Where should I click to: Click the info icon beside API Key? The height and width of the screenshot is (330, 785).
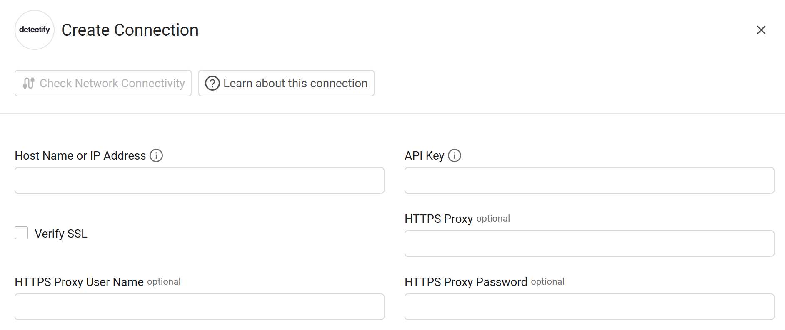click(455, 155)
